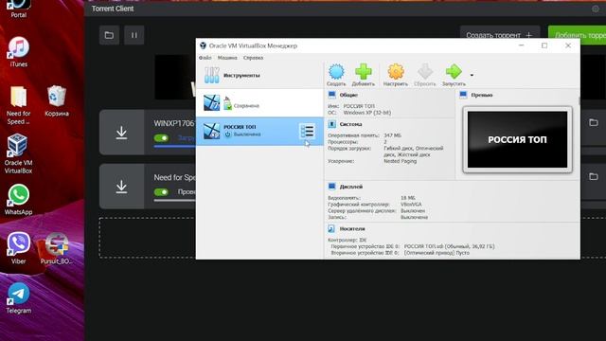Screen dimensions: 606x341
Task: Open the Корзина recycle bin
Action: pos(57,101)
